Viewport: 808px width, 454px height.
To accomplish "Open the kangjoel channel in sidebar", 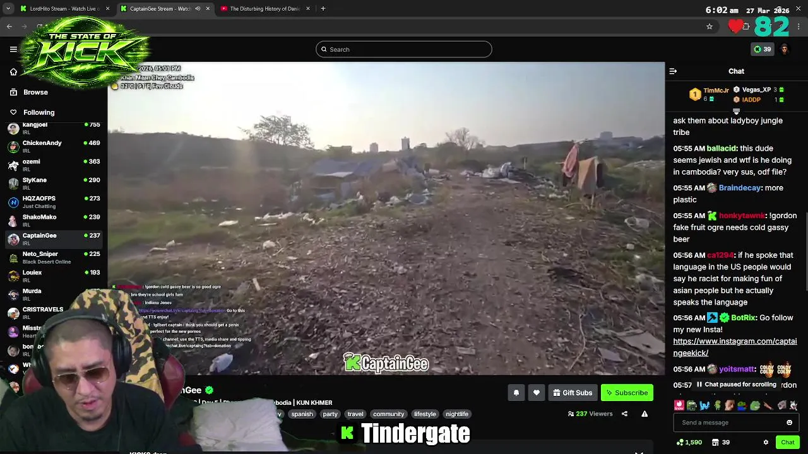I will (54, 129).
